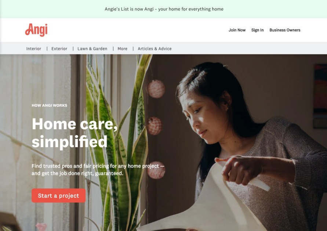This screenshot has height=231, width=327.
Task: Click the Angie's List announcement banner text
Action: point(164,9)
